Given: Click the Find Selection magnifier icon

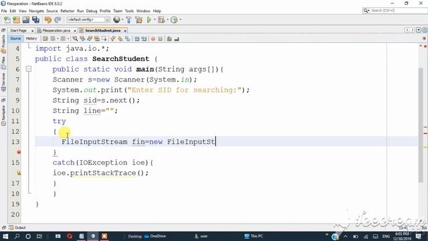Looking at the screenshot, I should click(x=75, y=39).
